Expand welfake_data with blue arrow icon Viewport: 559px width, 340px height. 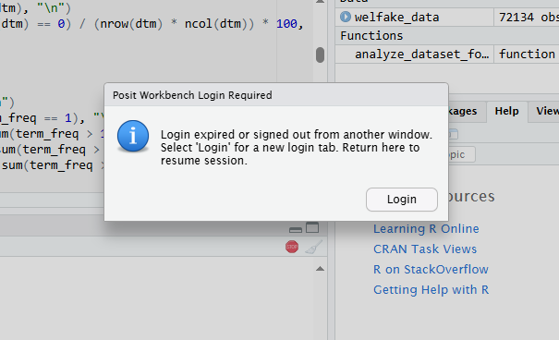(345, 17)
